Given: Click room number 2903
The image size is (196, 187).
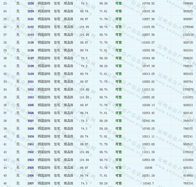Looking at the screenshot, I should [30, 160].
